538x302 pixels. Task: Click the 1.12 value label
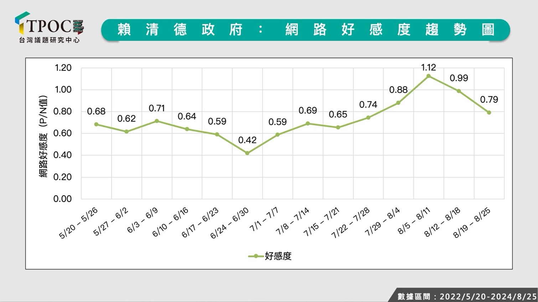pyautogui.click(x=429, y=67)
